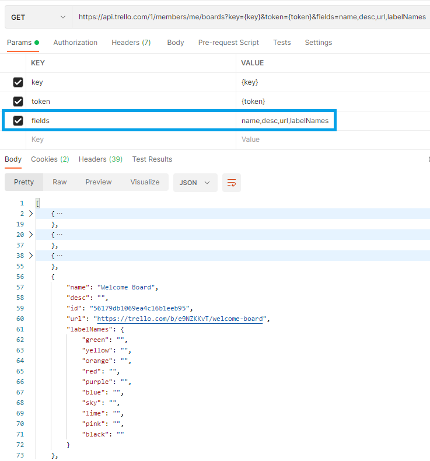Select the Preview view button
Image resolution: width=430 pixels, height=461 pixels.
click(99, 182)
